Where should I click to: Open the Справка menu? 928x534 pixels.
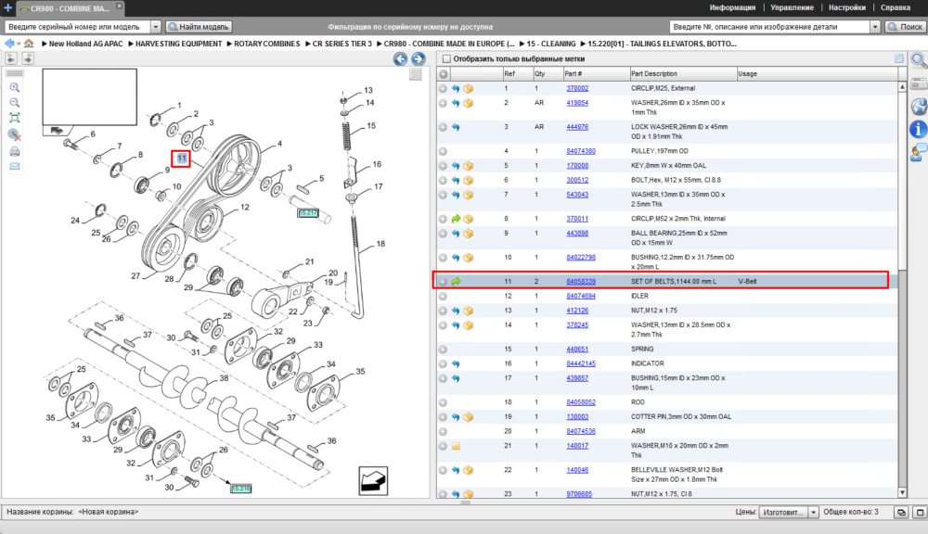(x=896, y=7)
